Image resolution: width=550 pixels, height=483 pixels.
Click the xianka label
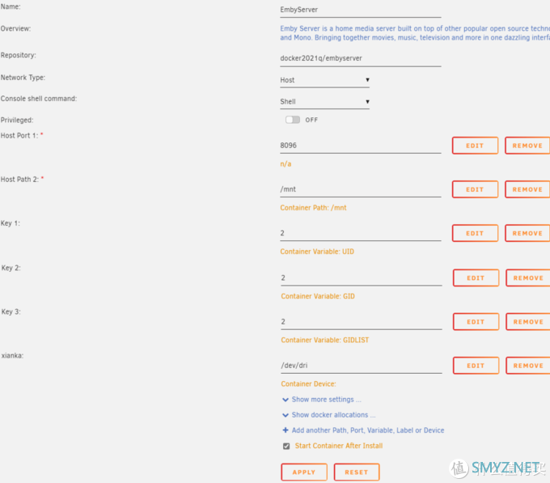tap(13, 356)
